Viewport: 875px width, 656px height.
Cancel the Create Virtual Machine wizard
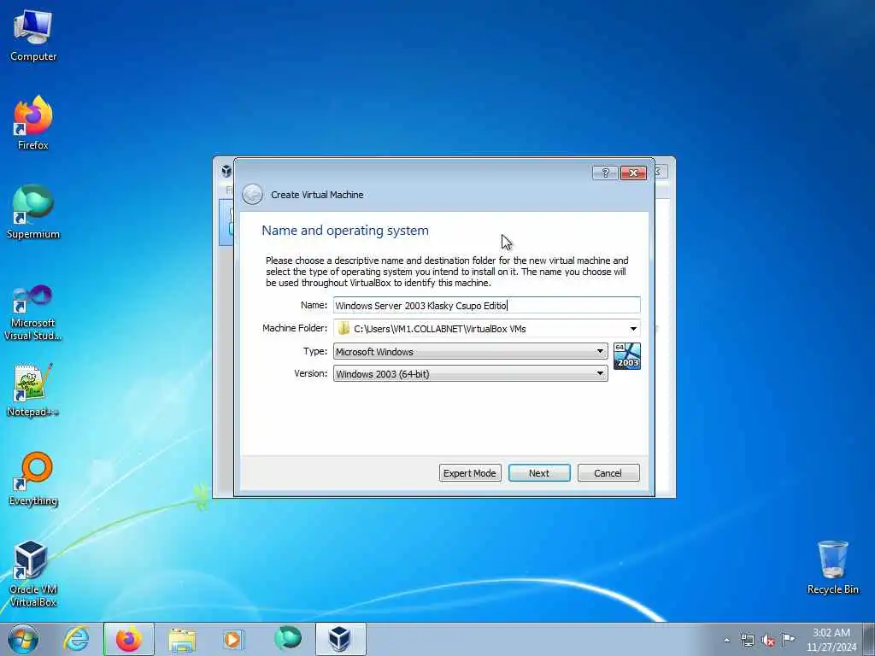tap(608, 473)
